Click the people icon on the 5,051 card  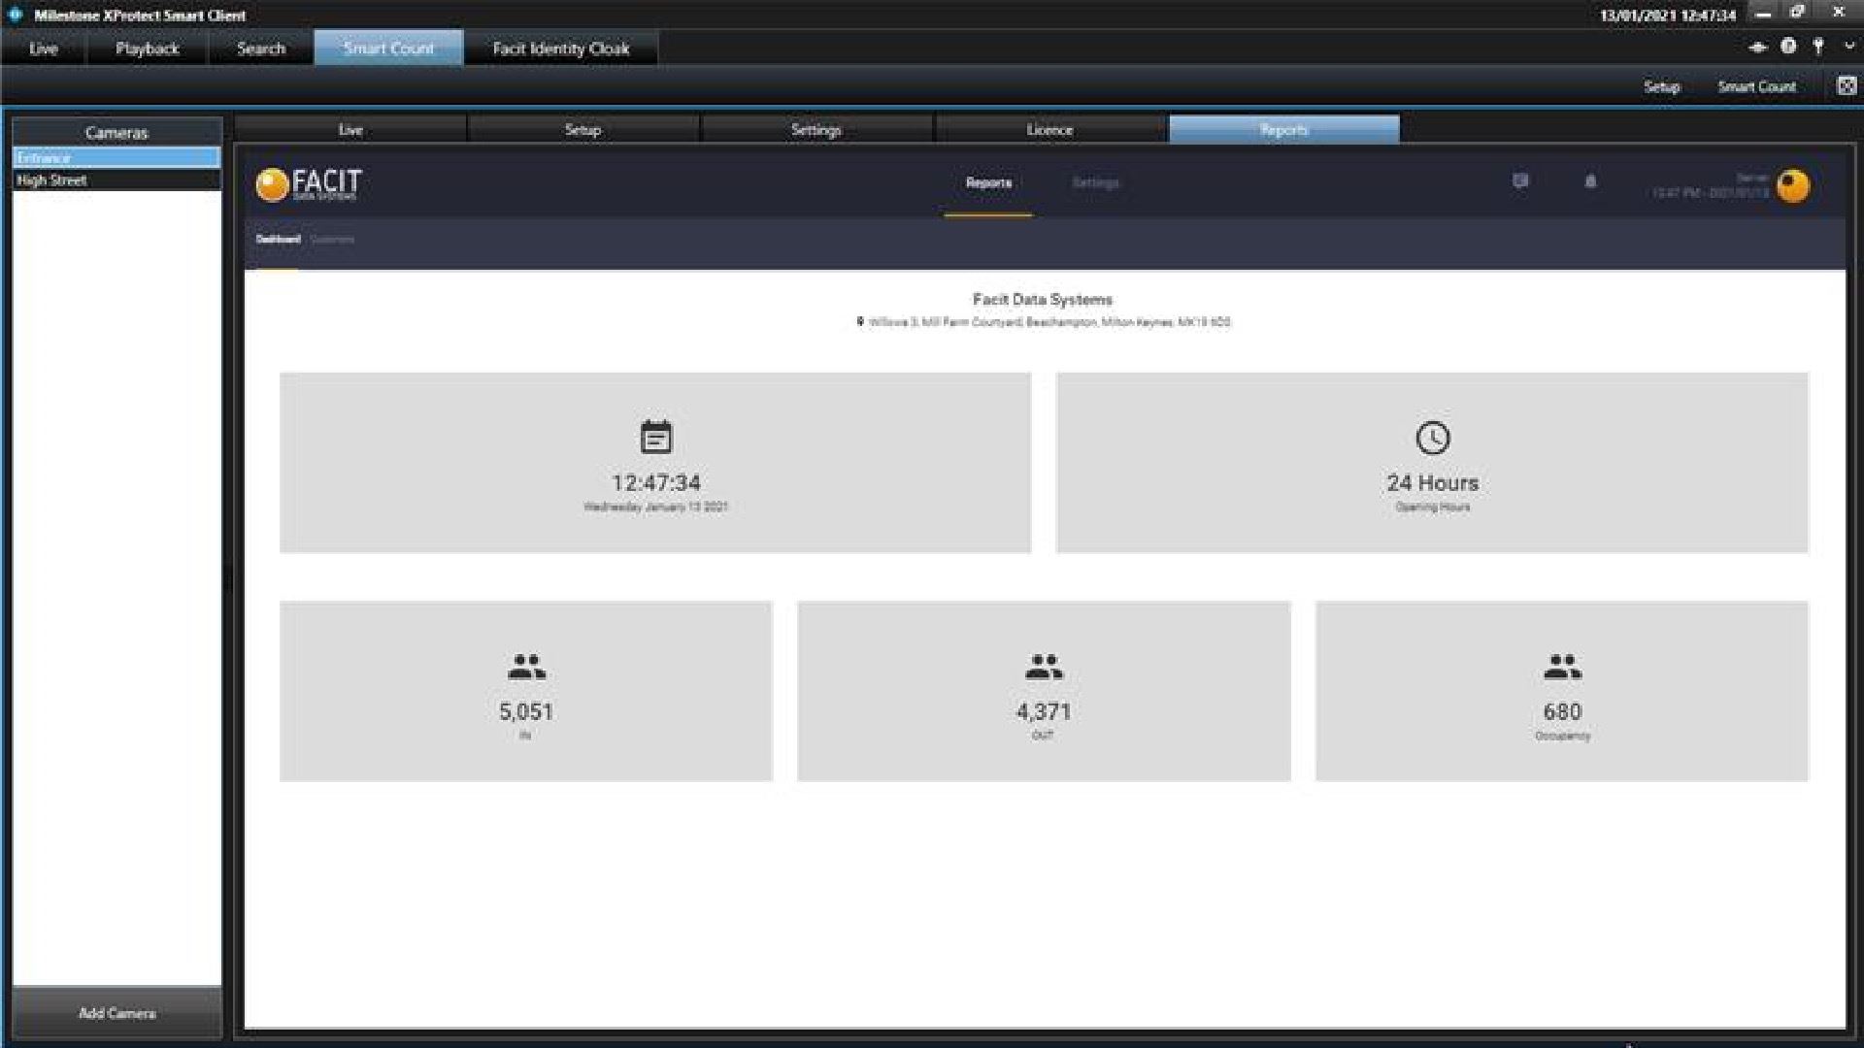526,667
